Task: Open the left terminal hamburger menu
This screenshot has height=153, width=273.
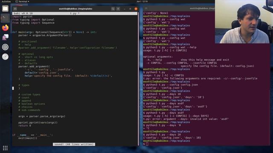Action: 118,8
